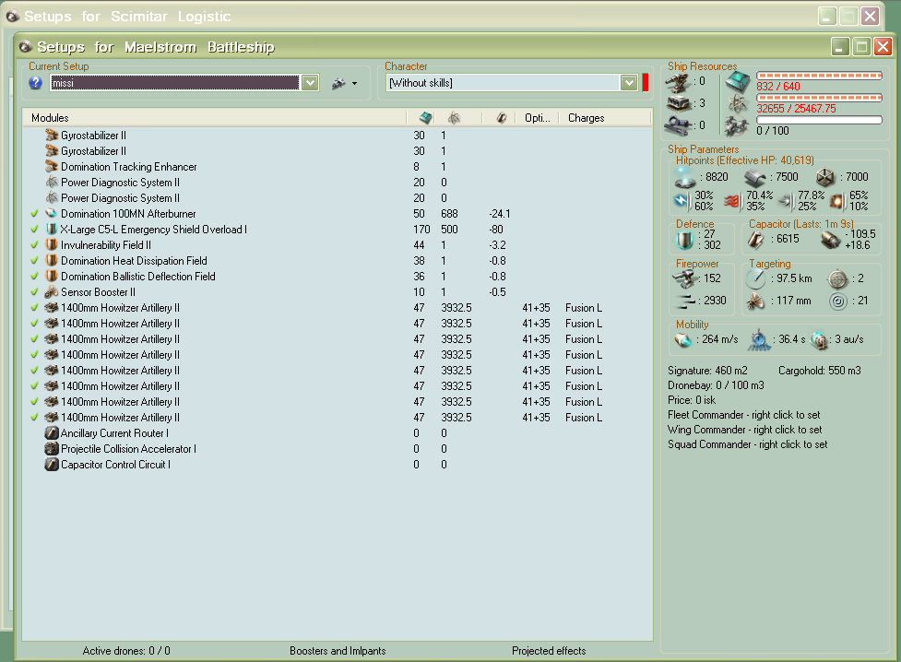
Task: Click the drone bandwidth icon next to 0 / 100
Action: click(737, 125)
